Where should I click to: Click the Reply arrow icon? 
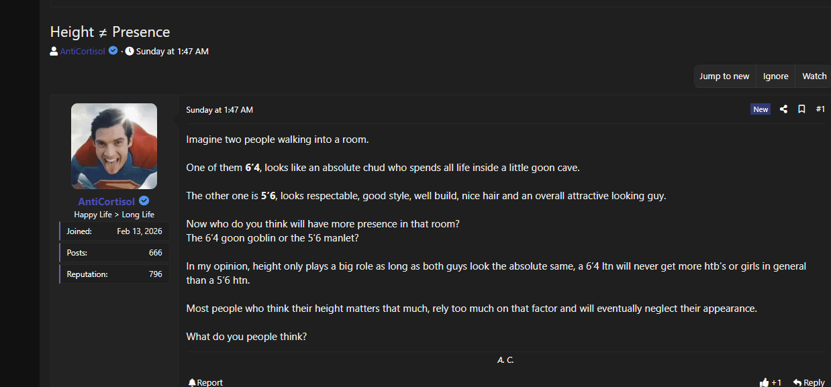point(797,382)
